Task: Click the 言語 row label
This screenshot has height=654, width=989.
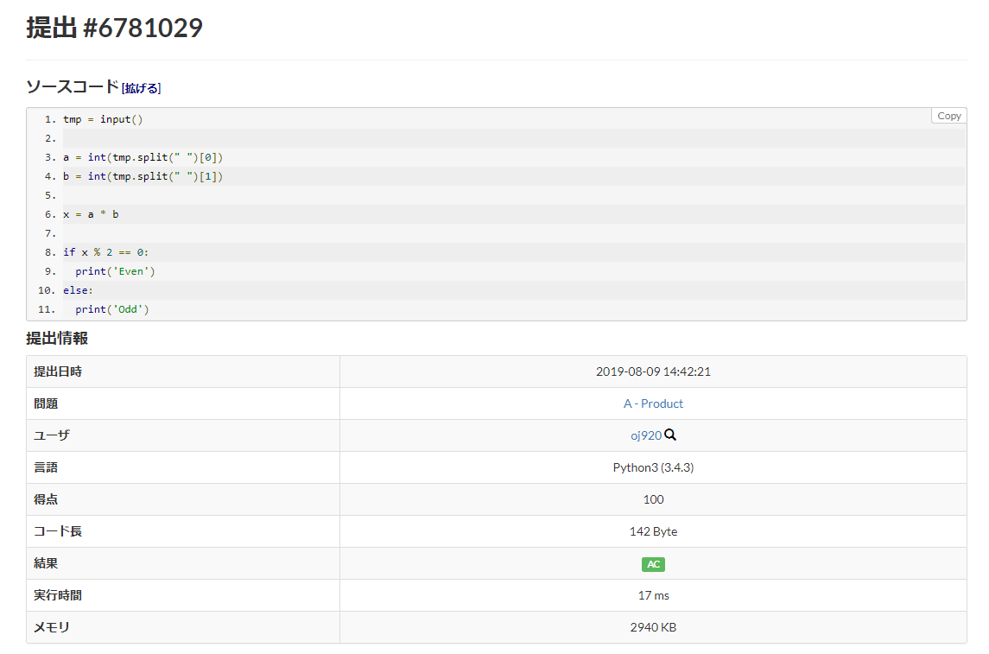Action: pos(46,467)
